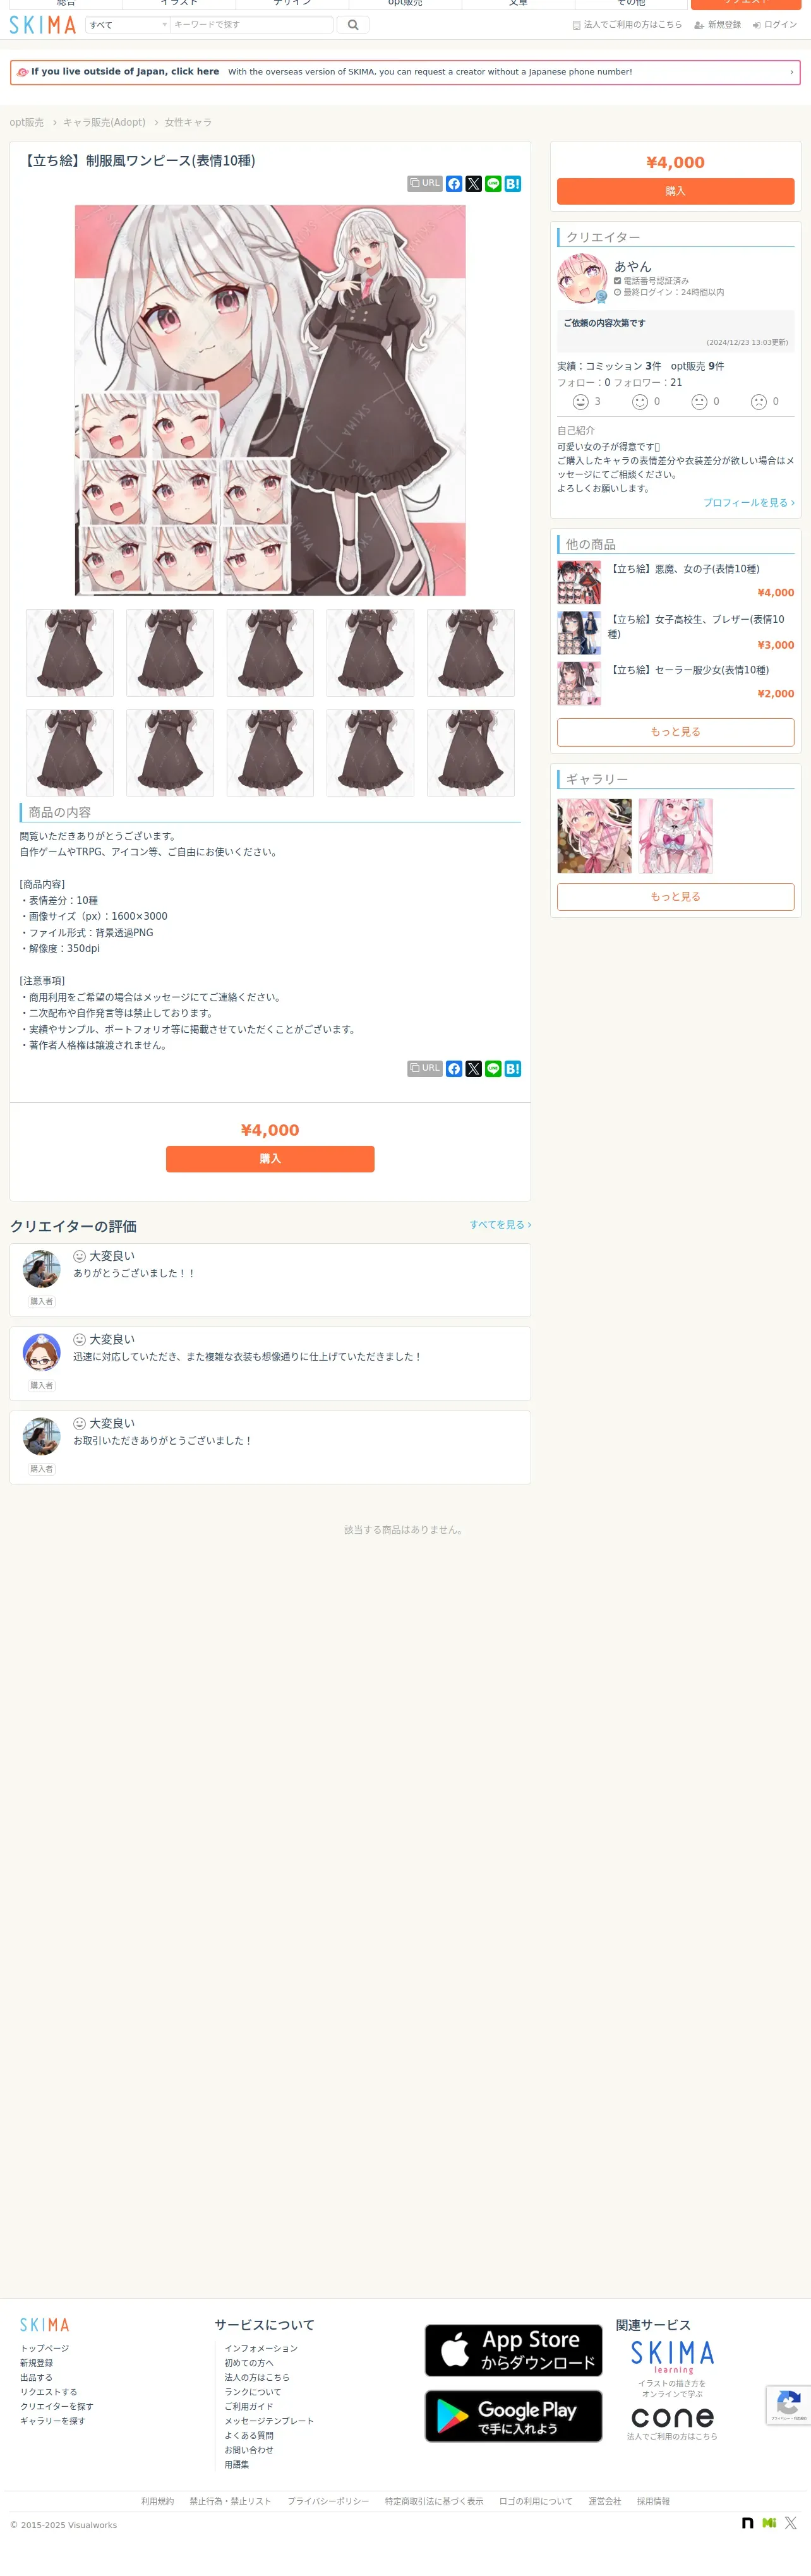Click もっと見る under 他の商品
The height and width of the screenshot is (2576, 811).
[x=676, y=732]
